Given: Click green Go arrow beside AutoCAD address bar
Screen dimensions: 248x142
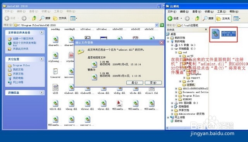Looking at the screenshot, I should tap(162, 25).
